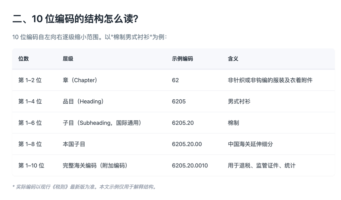341x200 pixels.
Task: Select the 品目（Heading）cell
Action: pyautogui.click(x=83, y=102)
